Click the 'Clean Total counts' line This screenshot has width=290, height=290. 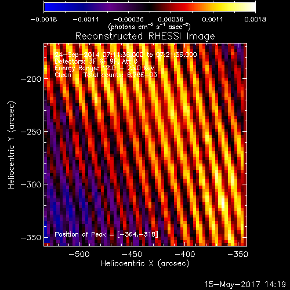click(x=106, y=75)
